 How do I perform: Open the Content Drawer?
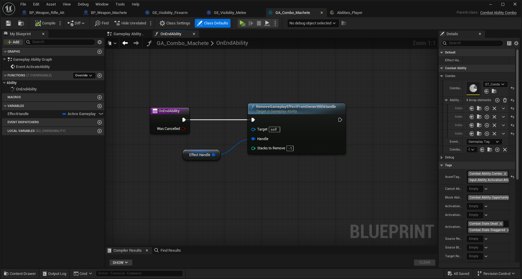[20, 274]
